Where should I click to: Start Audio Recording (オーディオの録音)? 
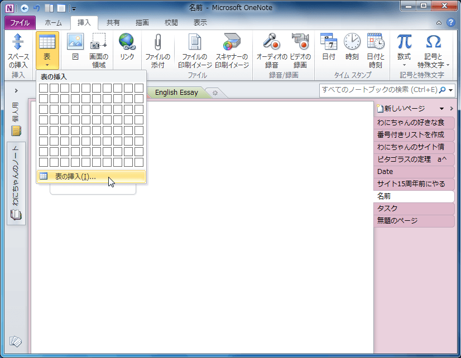[x=271, y=51]
